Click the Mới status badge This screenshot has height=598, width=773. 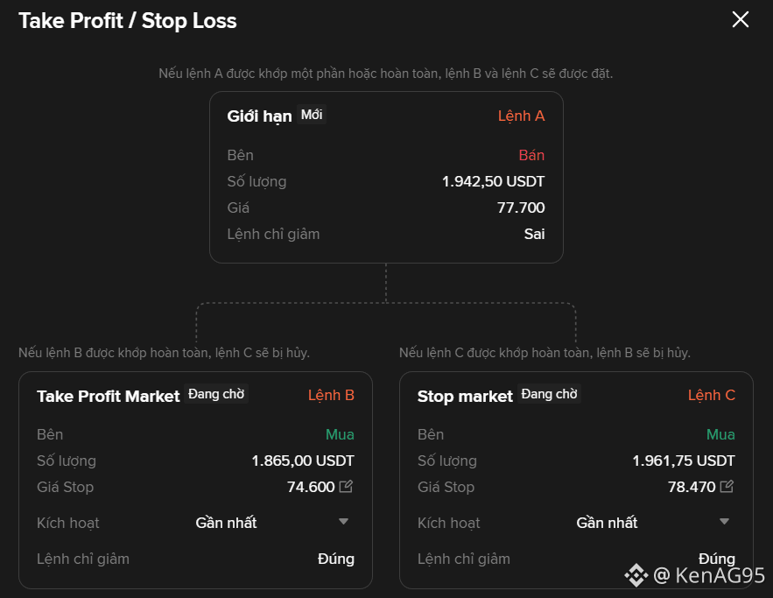tap(312, 115)
